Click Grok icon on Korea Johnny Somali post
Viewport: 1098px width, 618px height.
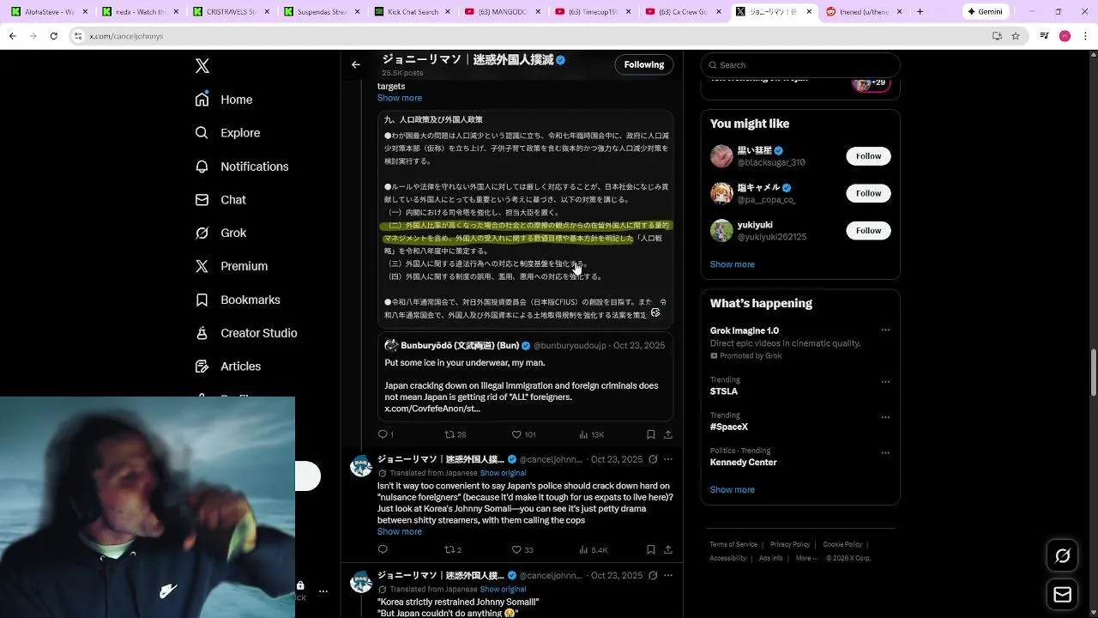653,575
